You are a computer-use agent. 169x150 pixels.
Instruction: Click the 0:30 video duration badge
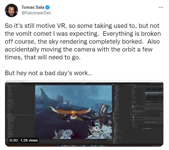click(13, 140)
